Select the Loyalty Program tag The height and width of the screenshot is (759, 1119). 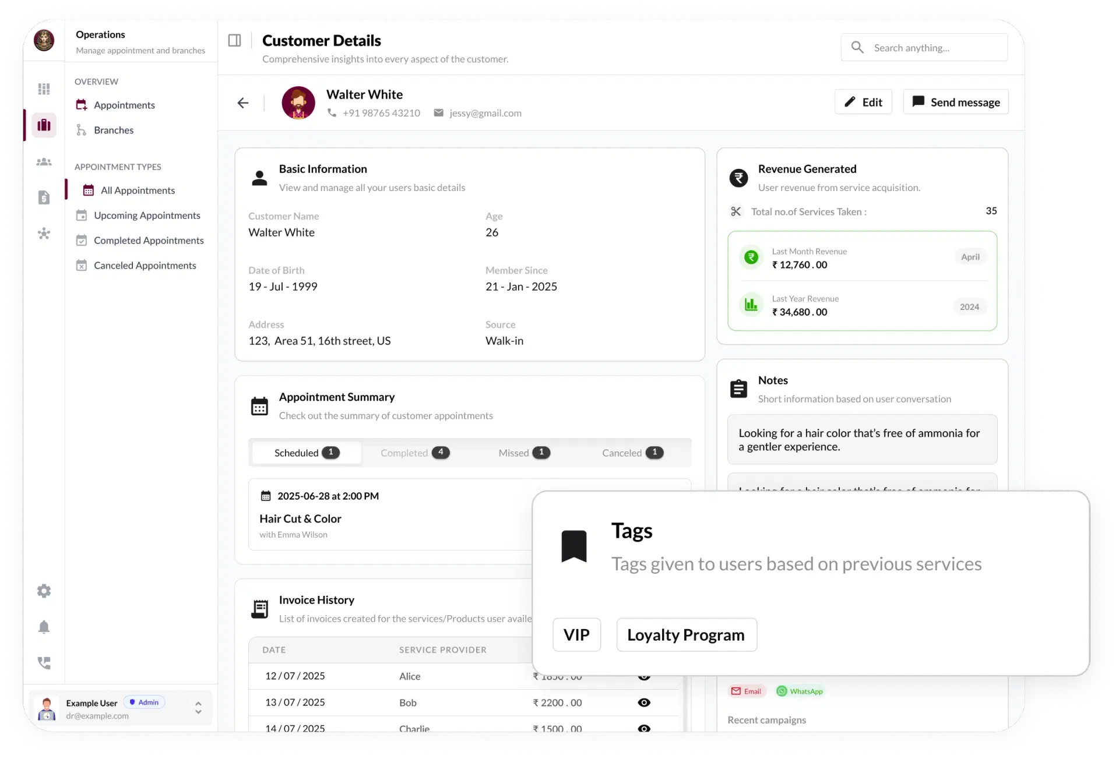click(x=687, y=634)
